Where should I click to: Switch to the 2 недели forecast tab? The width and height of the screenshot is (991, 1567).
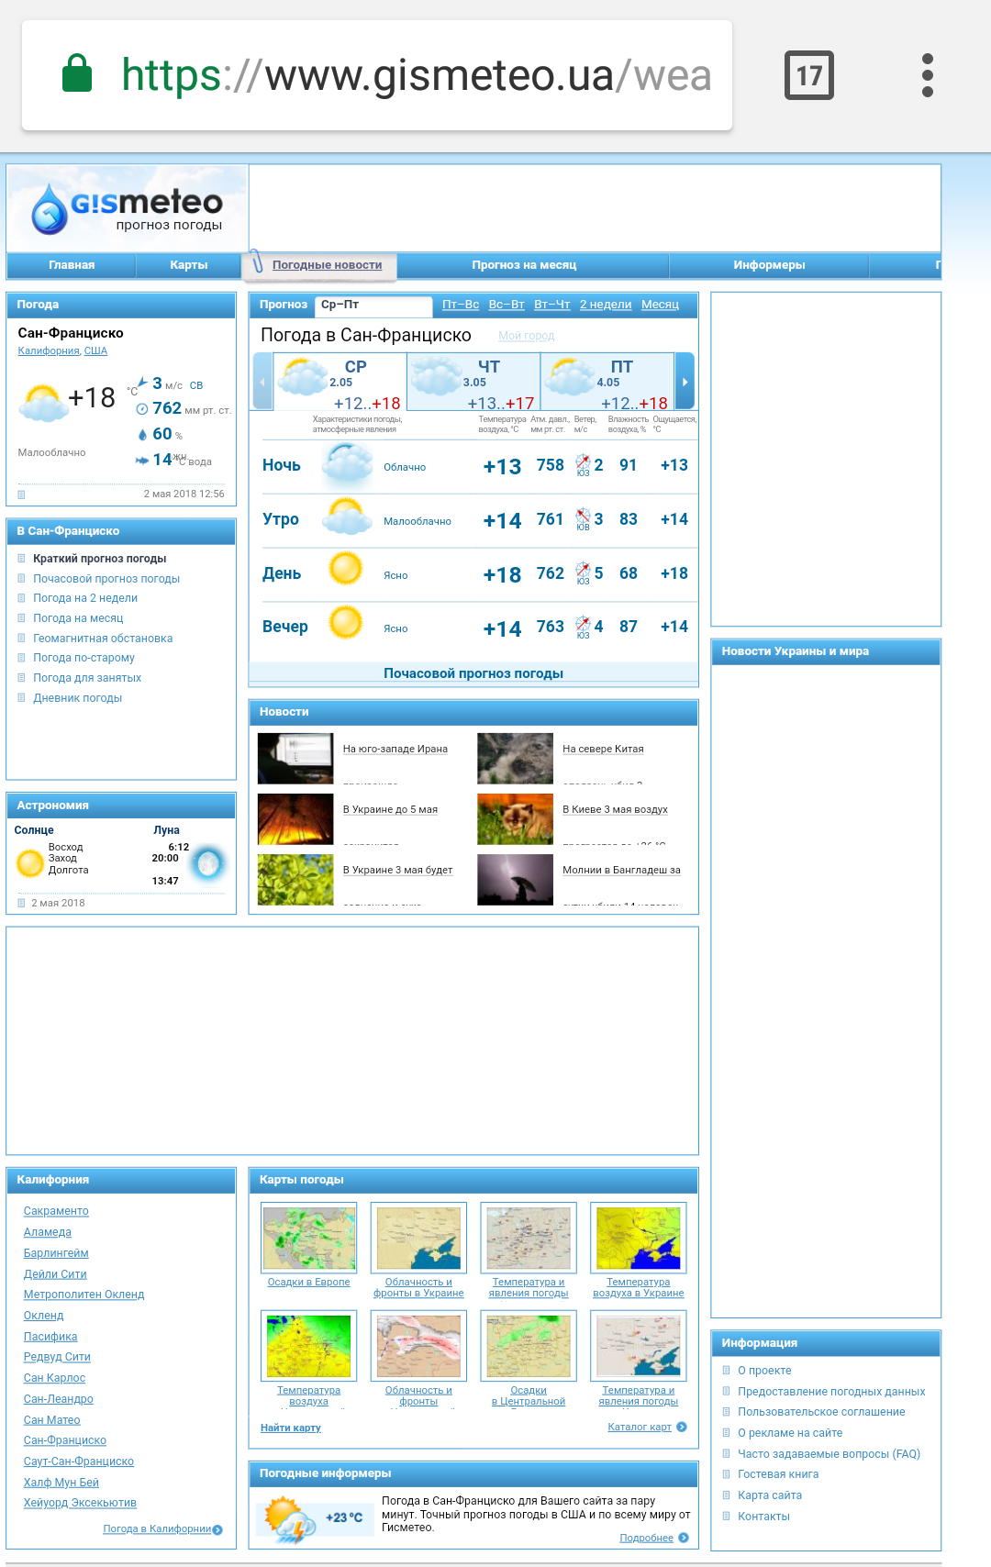click(606, 305)
